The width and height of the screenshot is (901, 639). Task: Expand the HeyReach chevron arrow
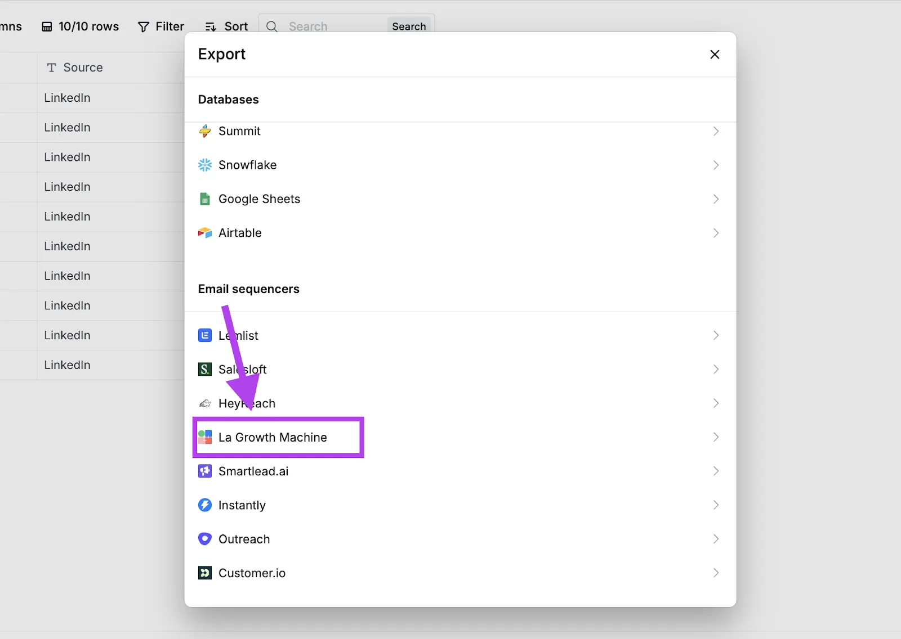click(x=716, y=403)
